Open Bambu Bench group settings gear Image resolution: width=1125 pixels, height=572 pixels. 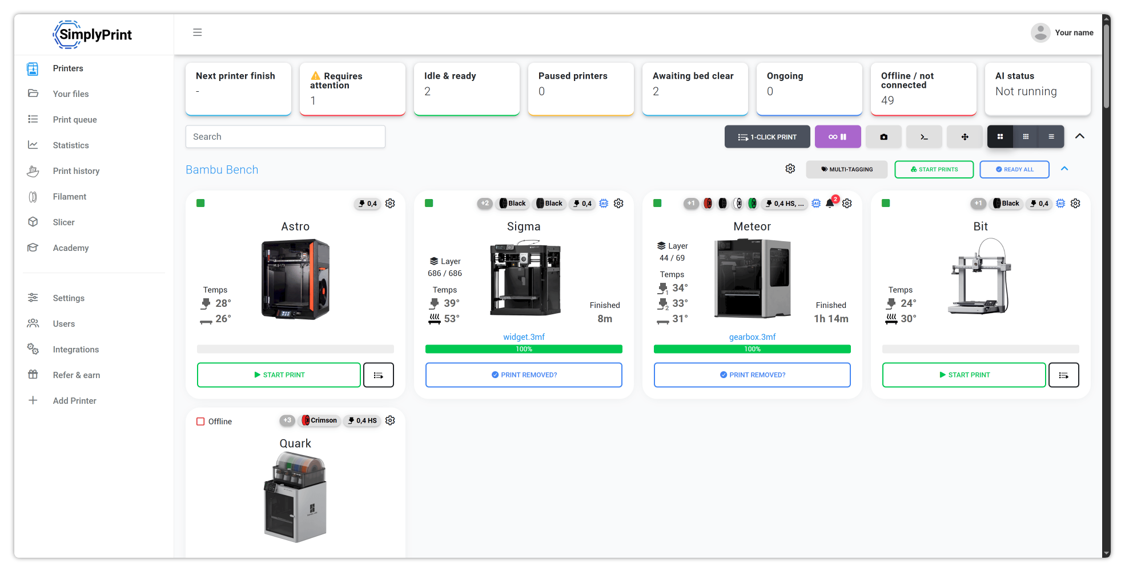[790, 169]
